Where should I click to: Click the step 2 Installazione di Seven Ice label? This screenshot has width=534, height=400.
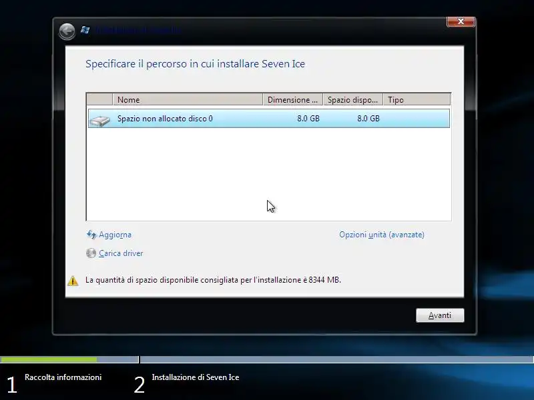(196, 377)
